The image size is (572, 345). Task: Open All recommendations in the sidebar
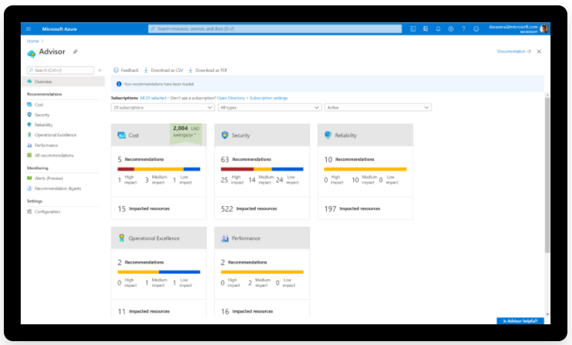(54, 155)
